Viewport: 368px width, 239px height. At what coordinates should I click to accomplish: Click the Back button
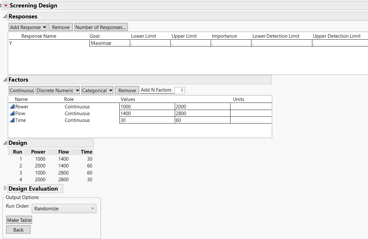[x=18, y=229]
